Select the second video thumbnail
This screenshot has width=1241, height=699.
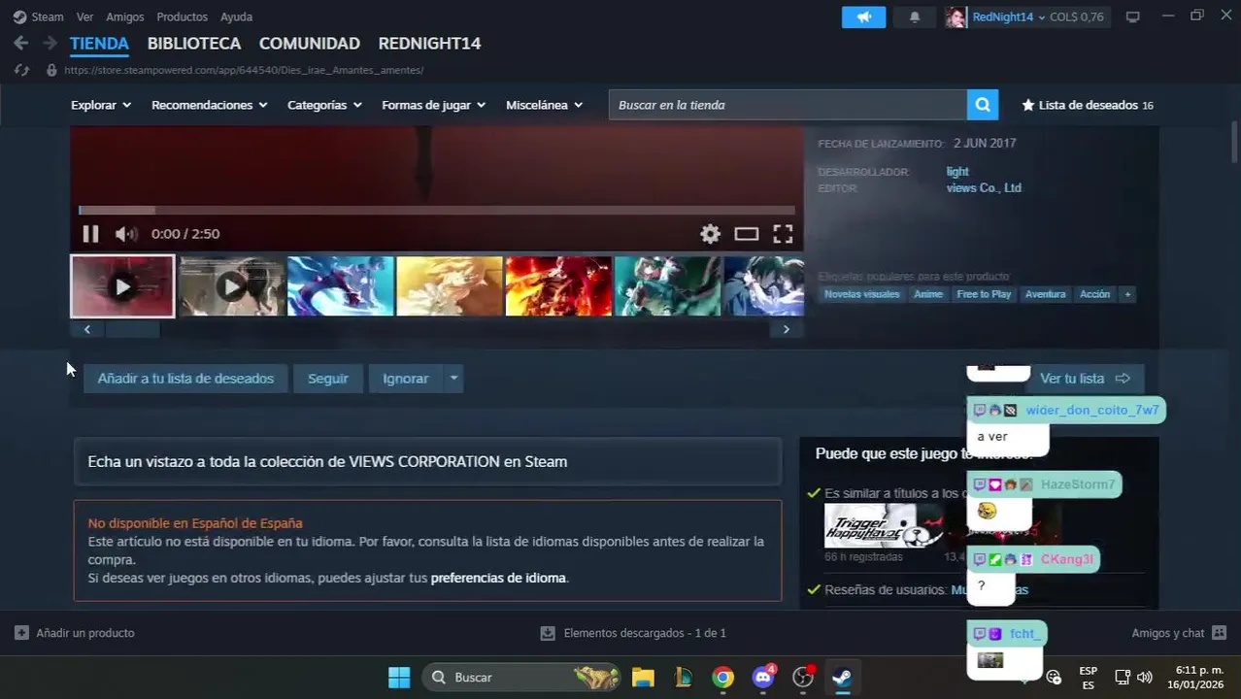click(231, 286)
